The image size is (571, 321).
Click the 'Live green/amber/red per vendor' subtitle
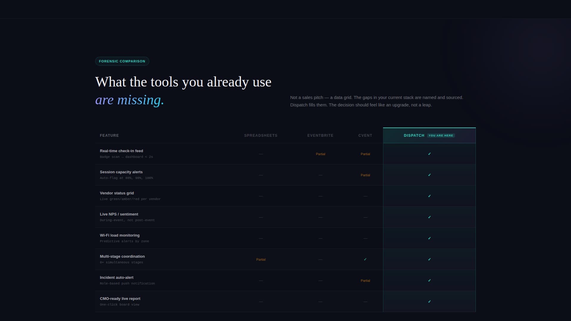(130, 199)
